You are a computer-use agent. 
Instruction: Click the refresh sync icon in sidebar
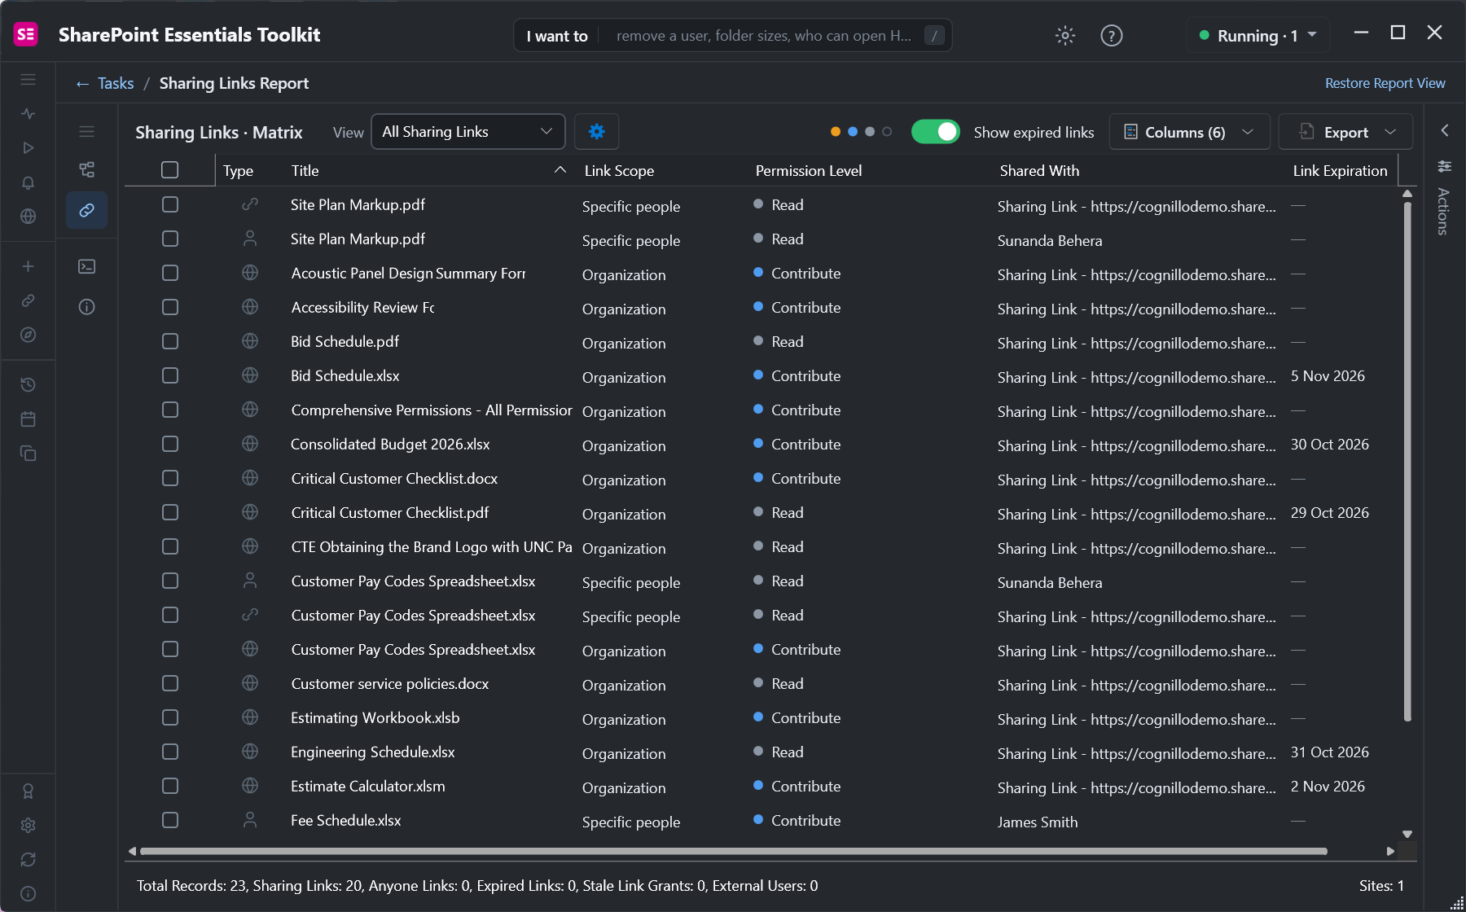click(x=29, y=860)
